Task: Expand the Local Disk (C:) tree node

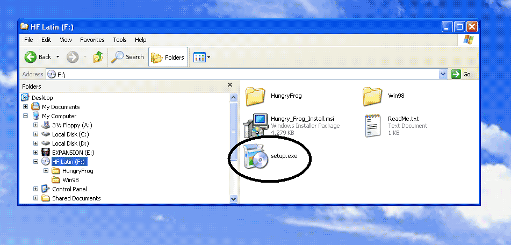Action: tap(36, 134)
